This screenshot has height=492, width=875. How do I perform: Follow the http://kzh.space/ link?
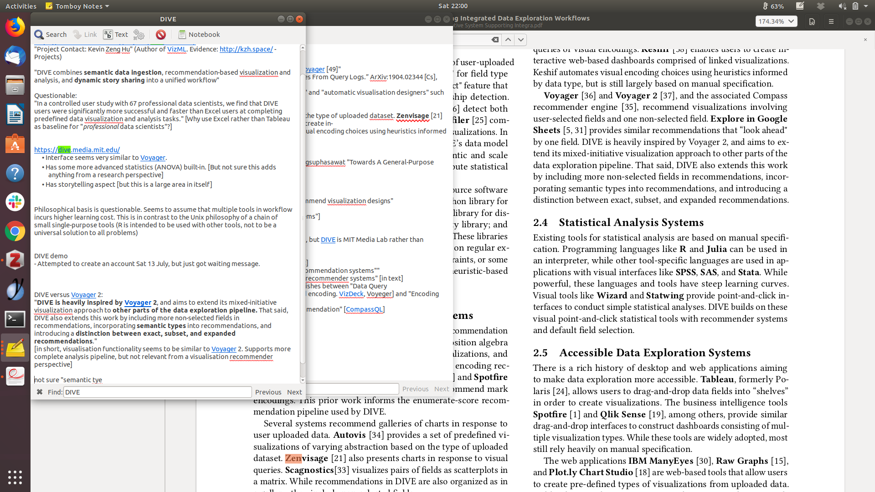point(246,49)
